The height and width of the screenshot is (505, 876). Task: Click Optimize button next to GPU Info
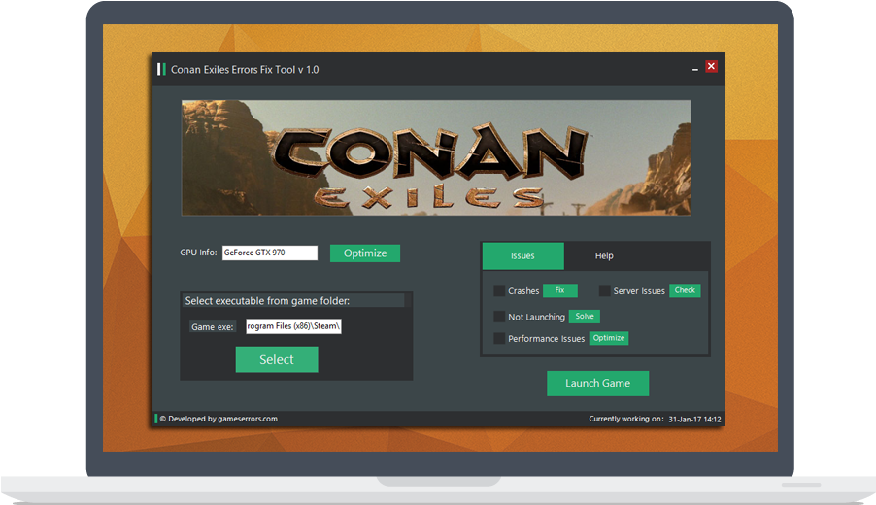[x=365, y=253]
